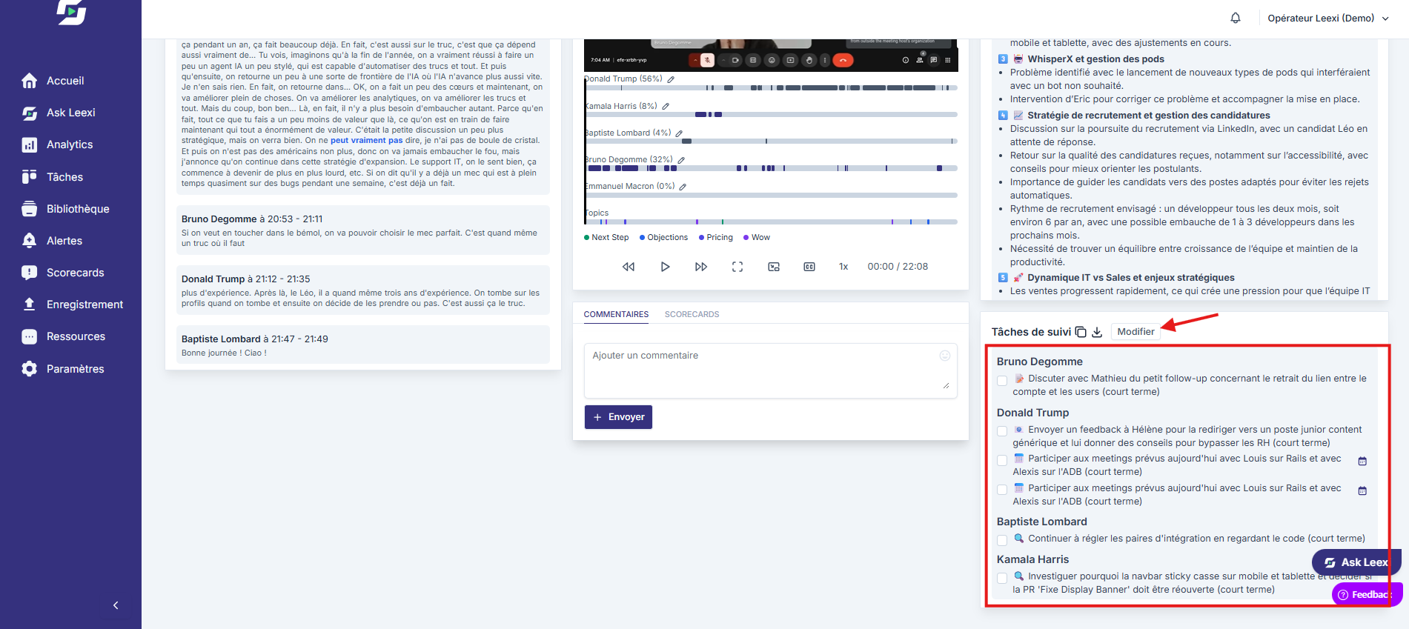
Task: Seek on the Topics timeline bar
Action: pos(771,222)
